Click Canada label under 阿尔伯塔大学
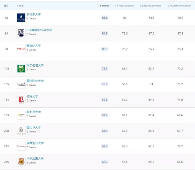The width and height of the screenshot is (195, 170). (32, 69)
